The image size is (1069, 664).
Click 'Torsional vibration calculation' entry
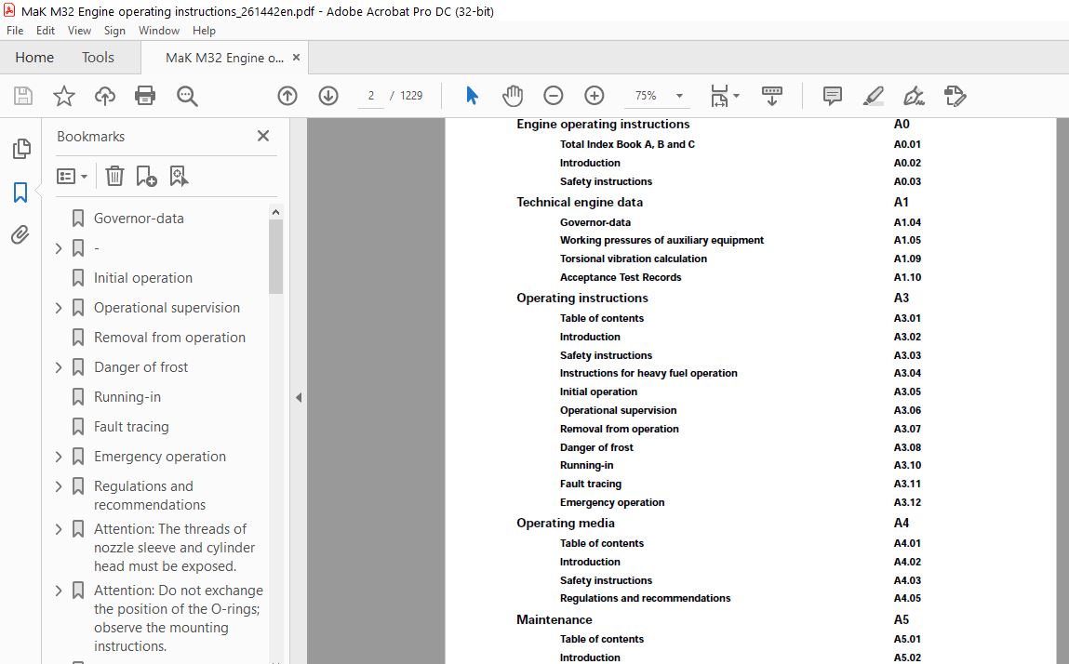(634, 259)
